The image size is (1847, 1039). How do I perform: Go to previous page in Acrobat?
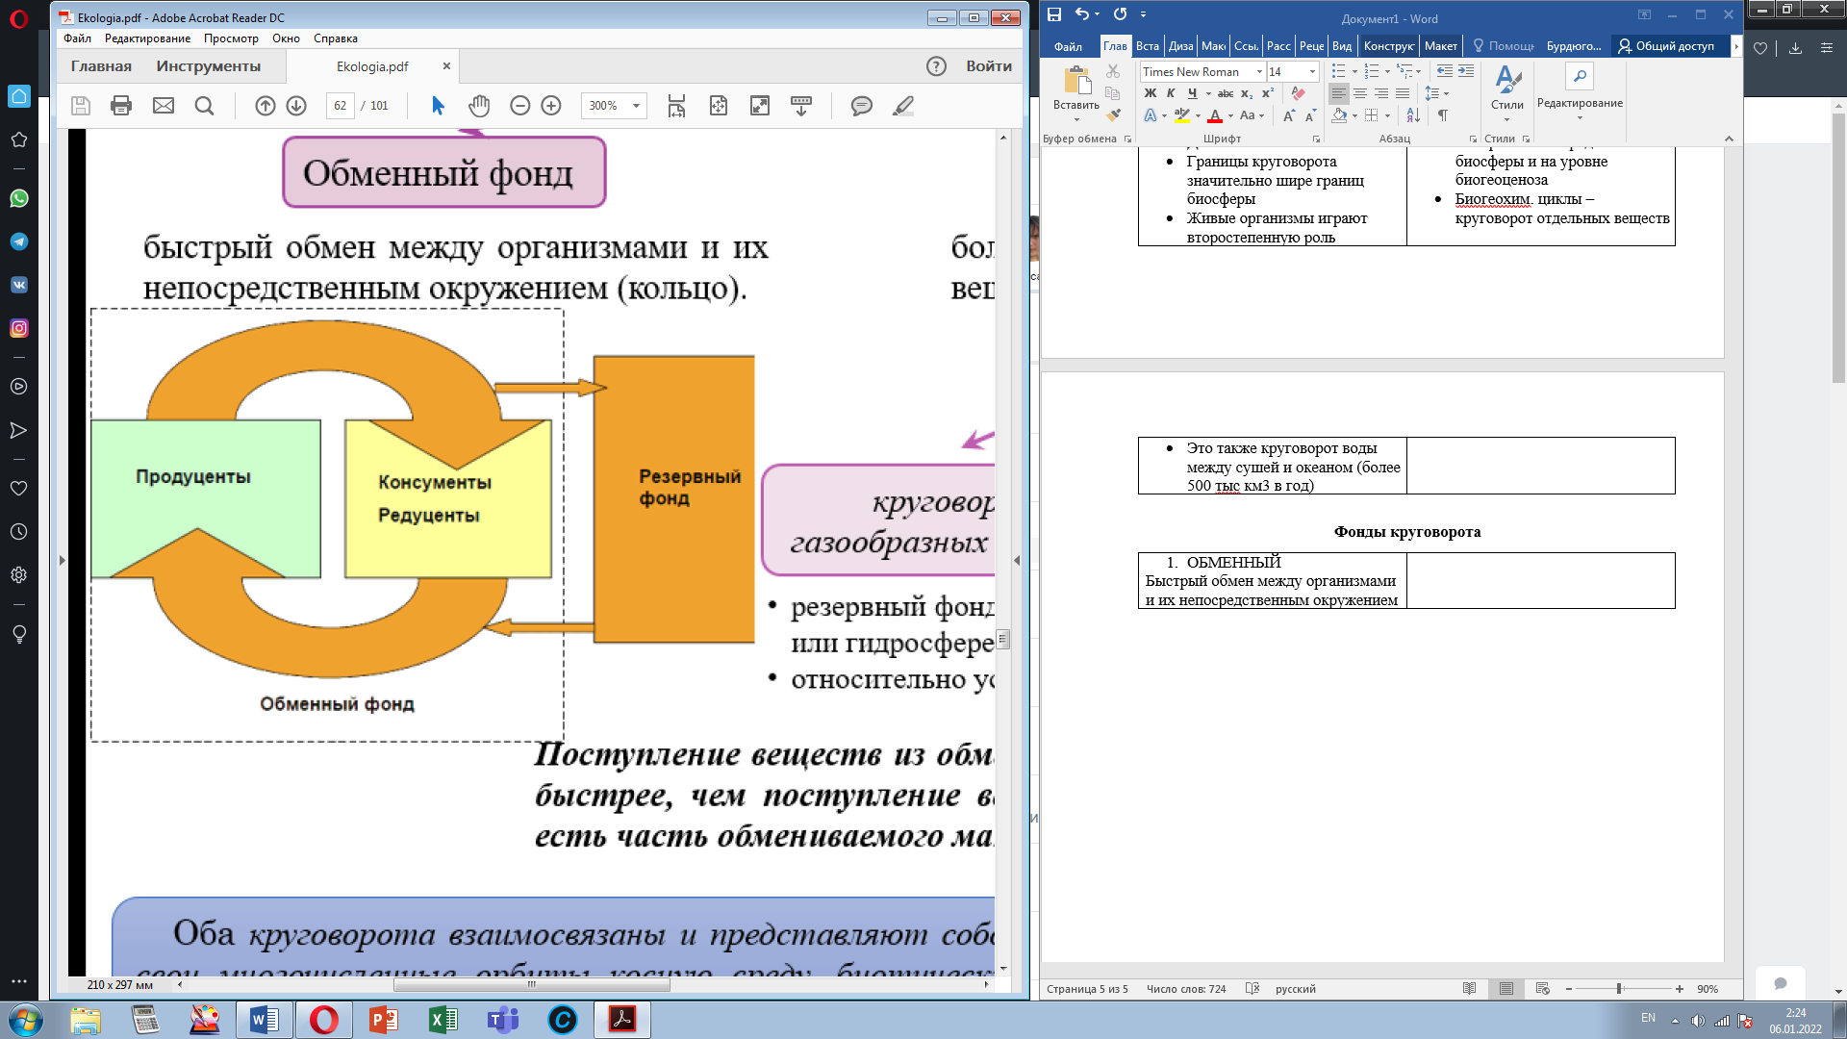point(266,106)
